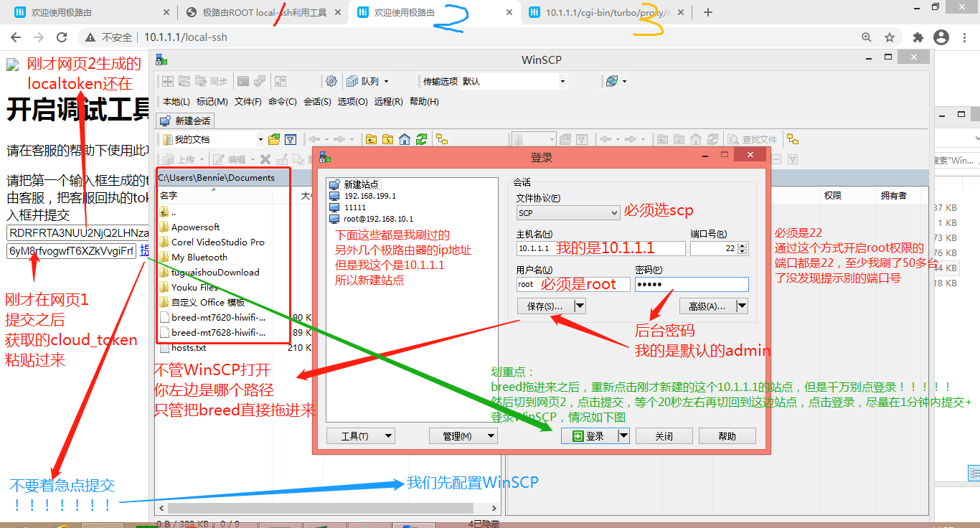
Task: Select 新建站点 in login site list
Action: [x=354, y=184]
